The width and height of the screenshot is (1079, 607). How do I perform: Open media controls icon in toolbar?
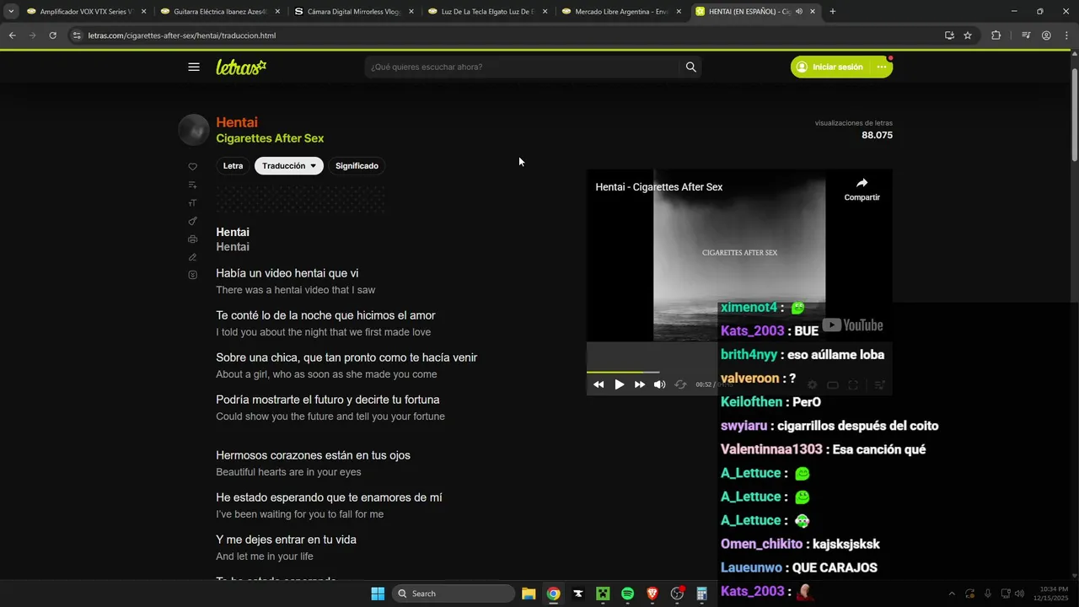[1026, 35]
